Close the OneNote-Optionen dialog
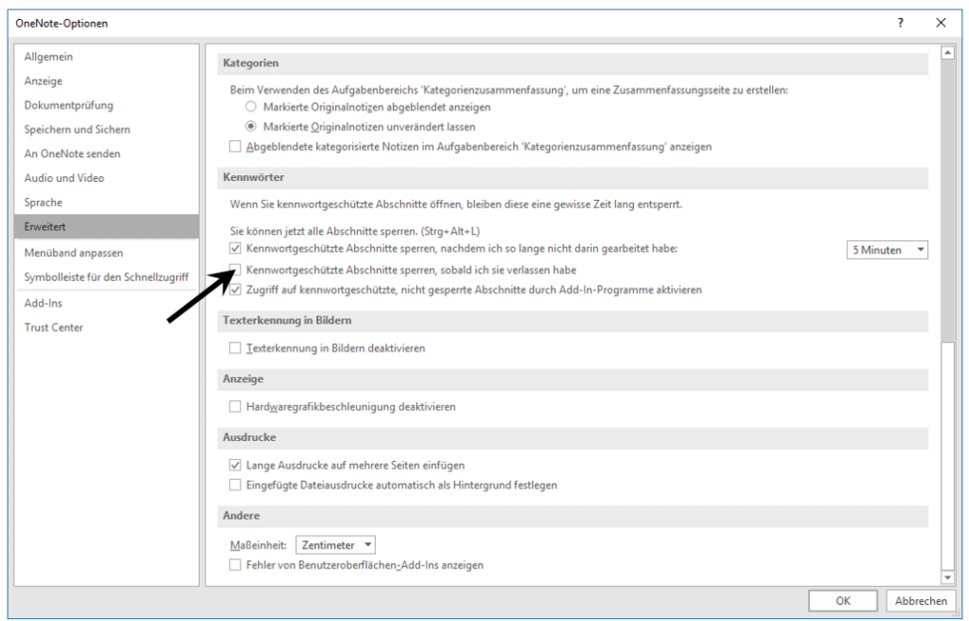 [x=942, y=23]
